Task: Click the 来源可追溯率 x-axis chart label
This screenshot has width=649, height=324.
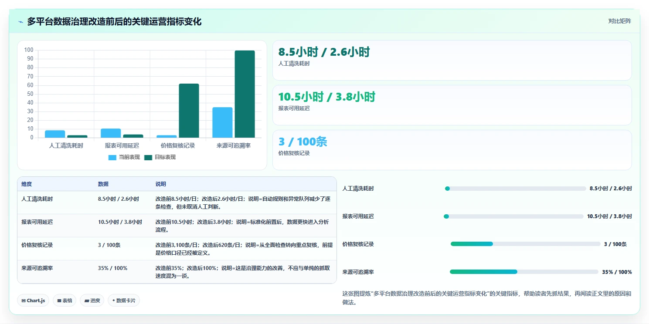Action: point(234,145)
